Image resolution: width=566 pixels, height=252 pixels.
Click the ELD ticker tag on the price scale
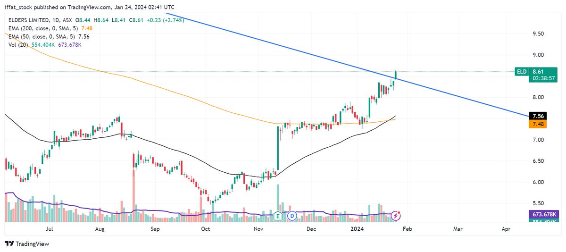522,72
